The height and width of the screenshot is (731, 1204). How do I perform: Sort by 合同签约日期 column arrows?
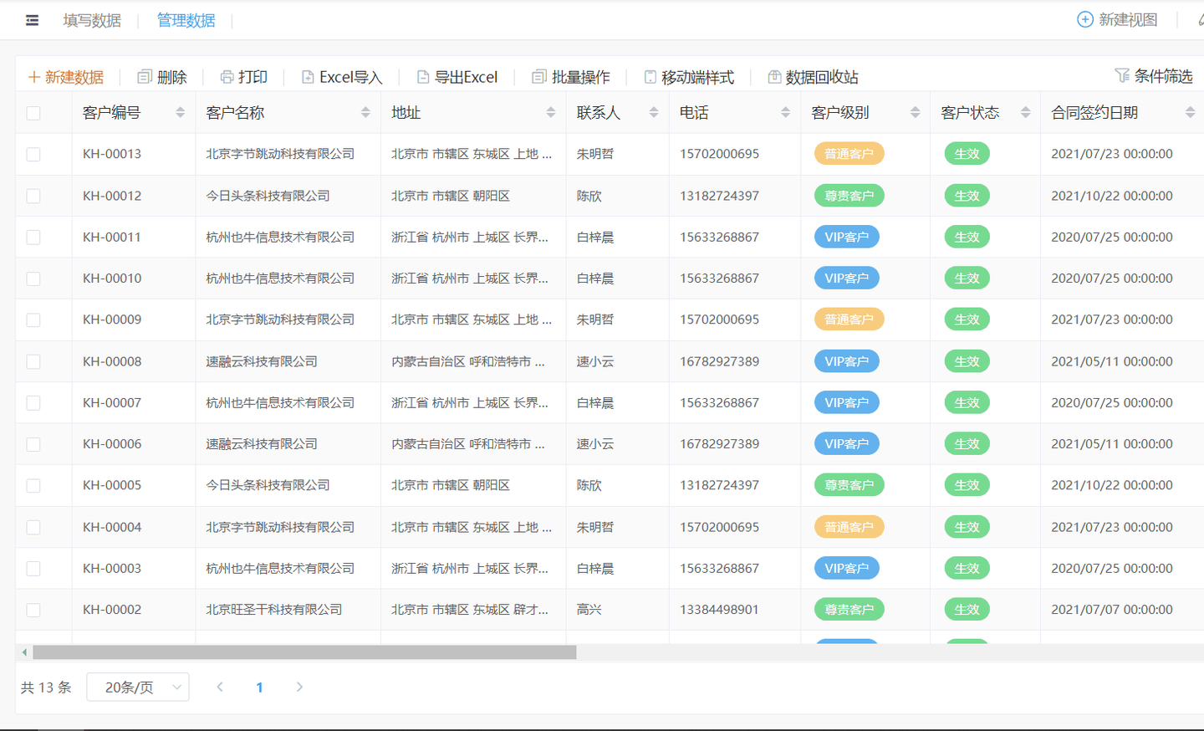[1190, 112]
